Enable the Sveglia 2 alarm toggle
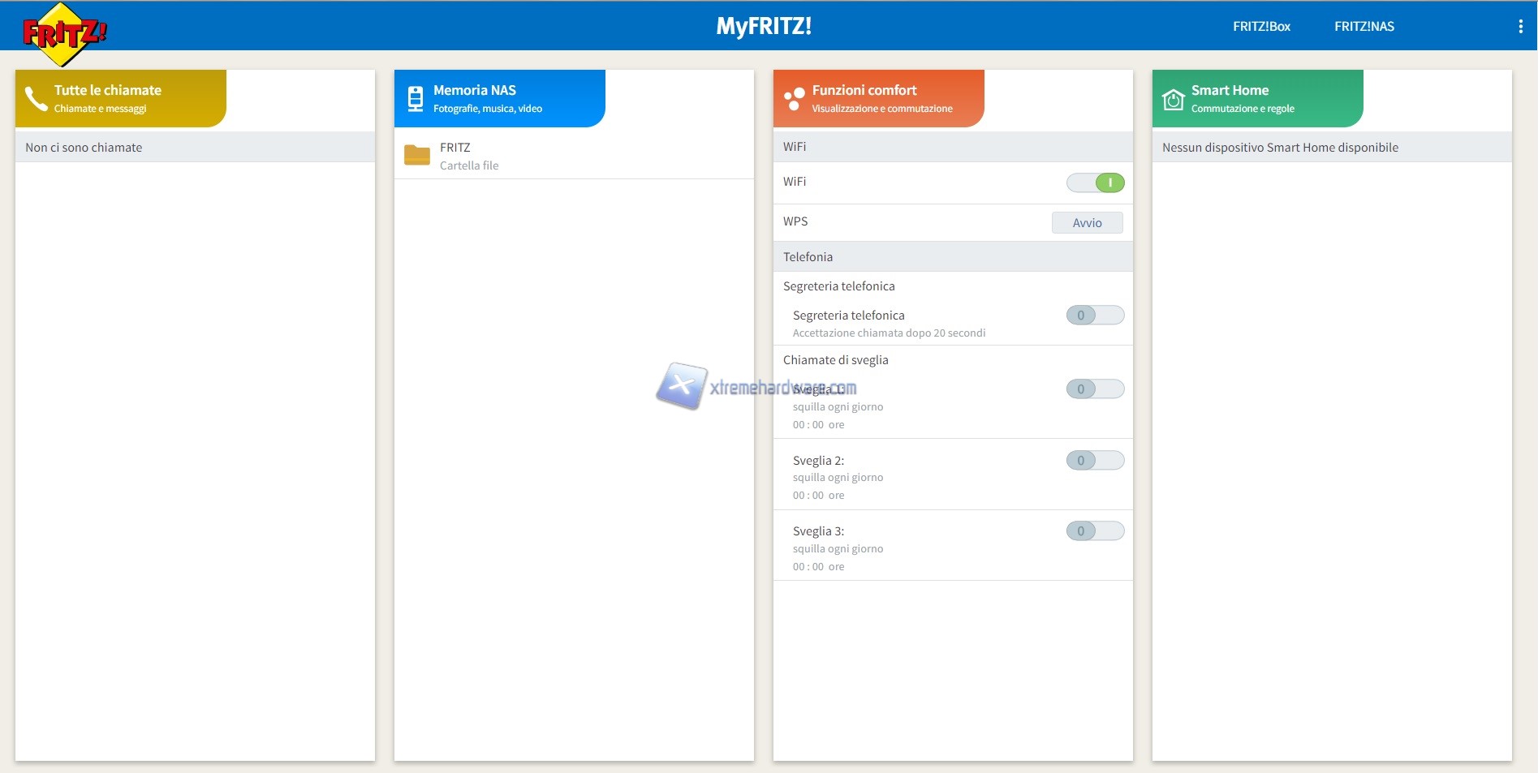Screen dimensions: 1538x773 1095,461
